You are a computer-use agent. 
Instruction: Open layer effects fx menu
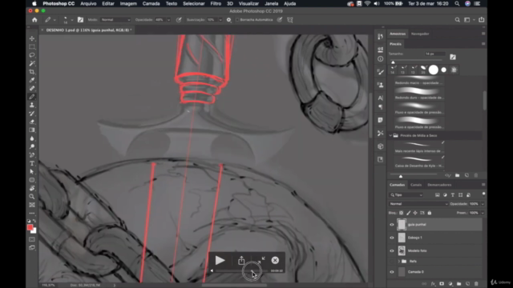point(433,284)
